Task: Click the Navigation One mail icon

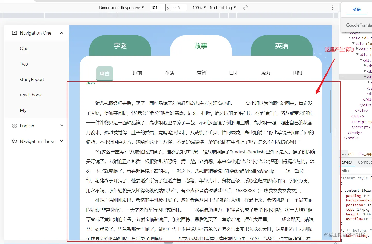Action: [x=14, y=33]
